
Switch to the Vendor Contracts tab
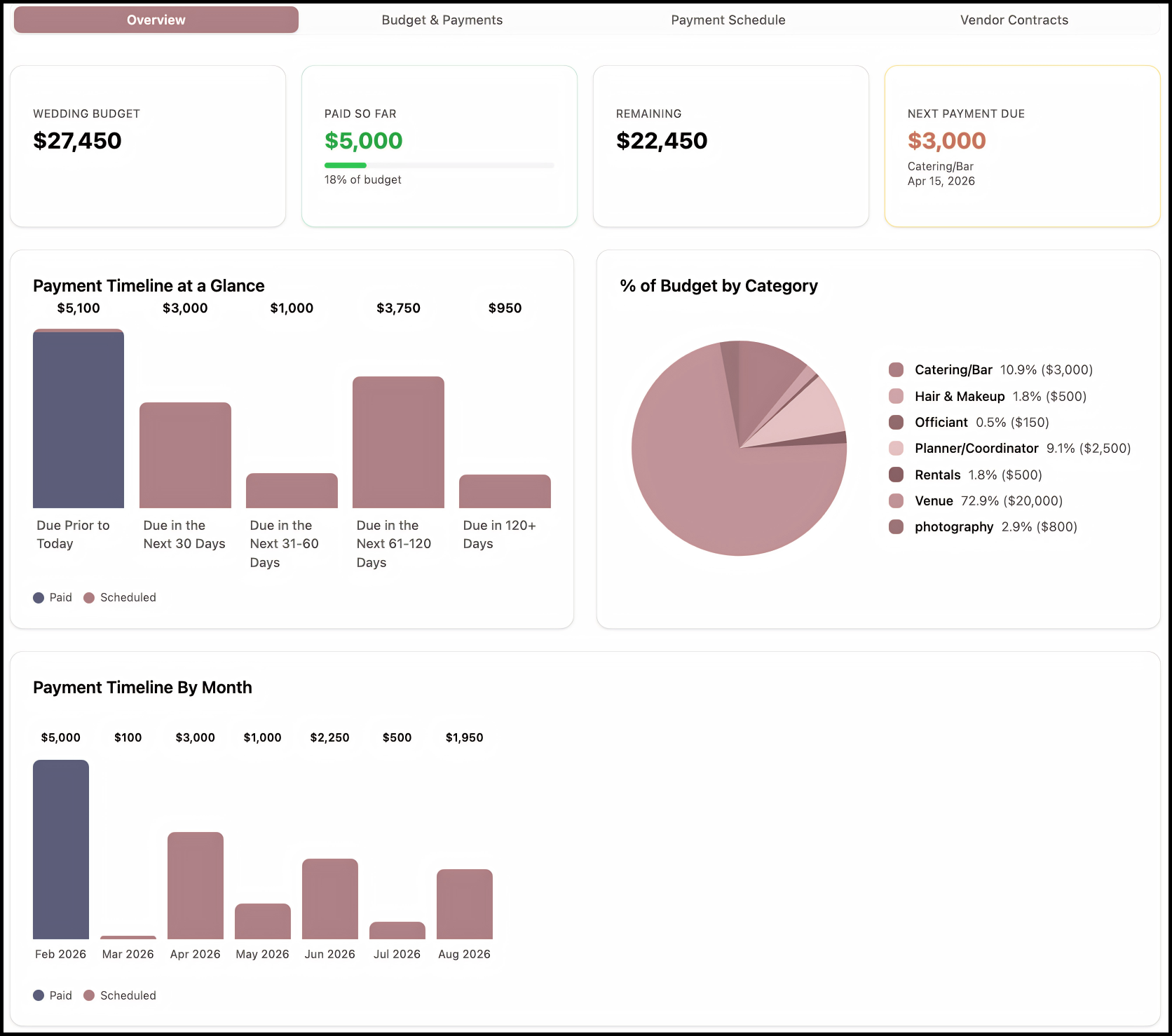click(1014, 20)
